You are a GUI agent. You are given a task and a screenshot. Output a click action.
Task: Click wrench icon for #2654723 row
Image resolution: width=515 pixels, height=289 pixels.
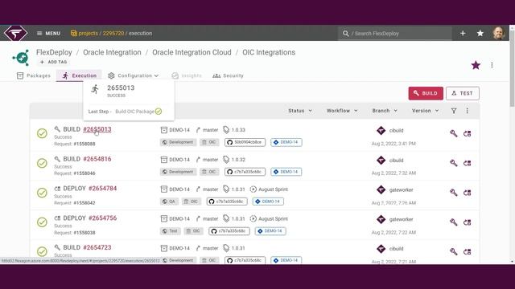click(454, 251)
